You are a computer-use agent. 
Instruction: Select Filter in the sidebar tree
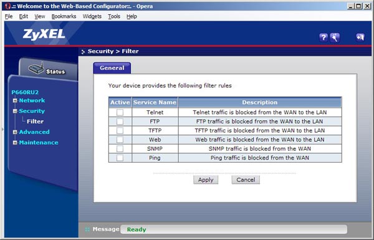35,122
